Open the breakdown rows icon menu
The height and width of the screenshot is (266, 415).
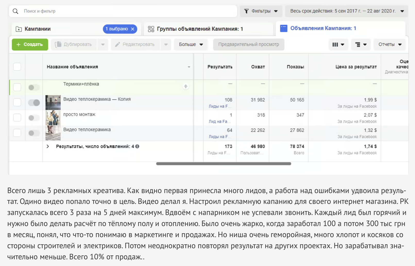361,45
